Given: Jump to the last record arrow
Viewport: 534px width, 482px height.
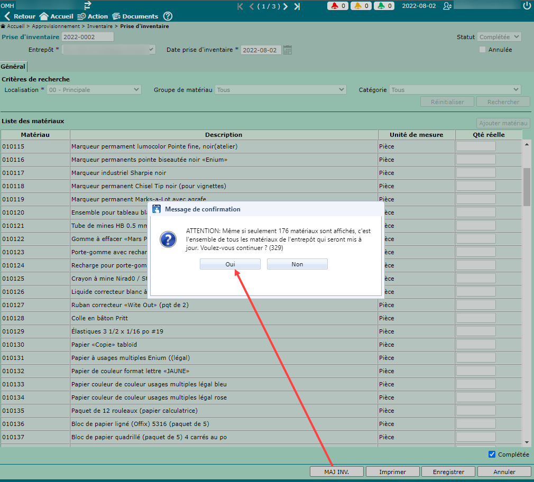Looking at the screenshot, I should click(x=297, y=6).
